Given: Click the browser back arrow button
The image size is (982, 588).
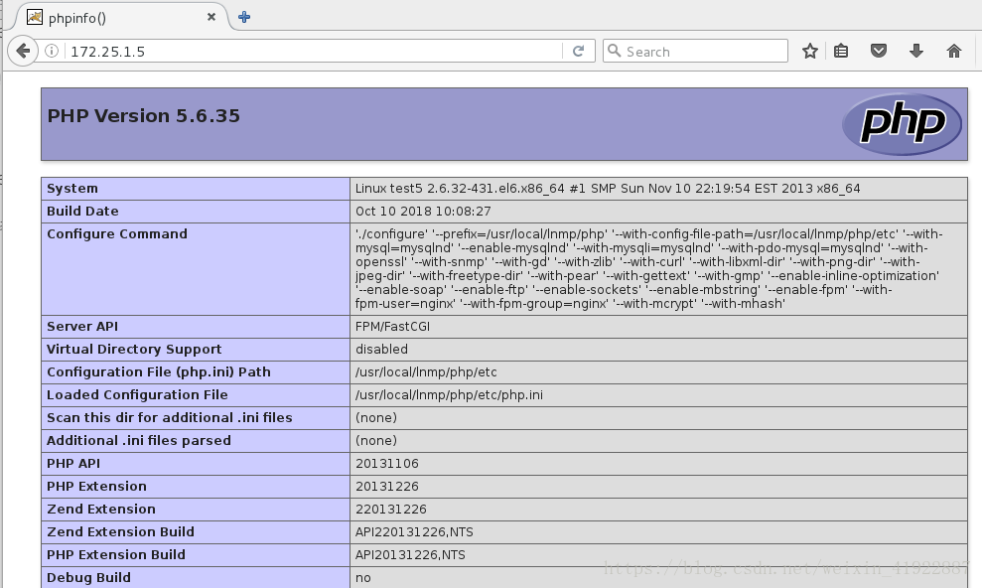Looking at the screenshot, I should pyautogui.click(x=23, y=51).
